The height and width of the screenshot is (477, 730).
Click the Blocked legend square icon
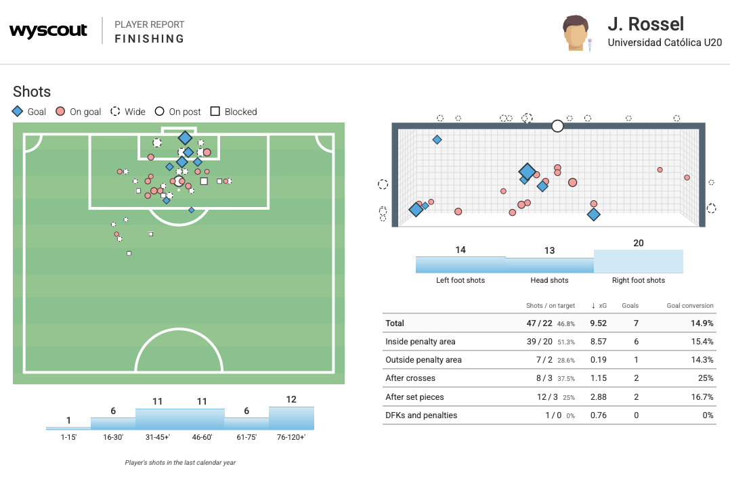point(215,112)
